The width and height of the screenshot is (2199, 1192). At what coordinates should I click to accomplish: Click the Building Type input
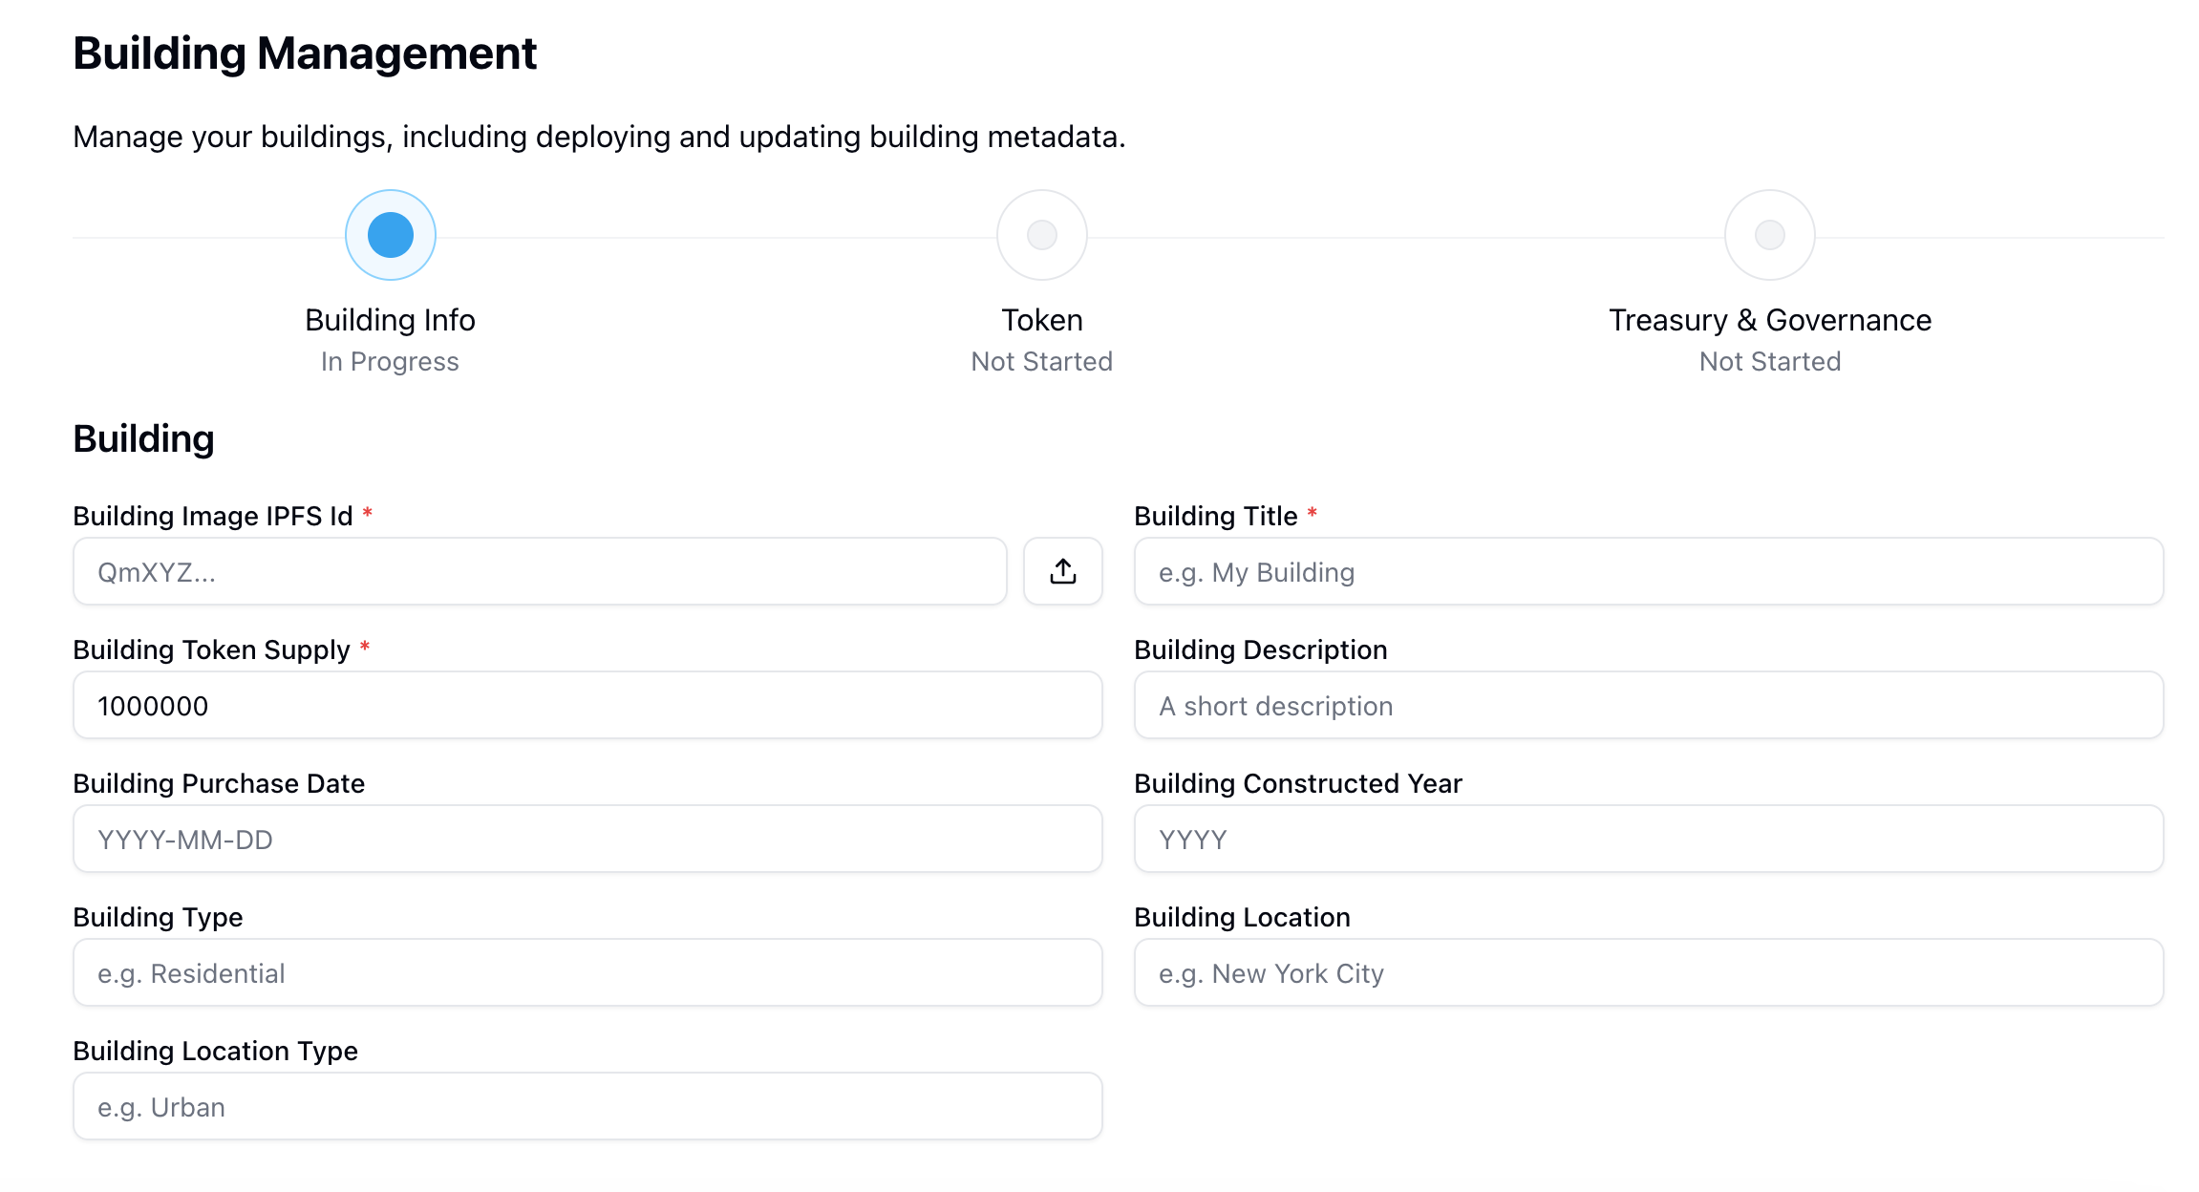(587, 972)
